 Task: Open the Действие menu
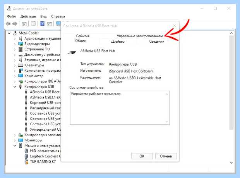click(28, 16)
